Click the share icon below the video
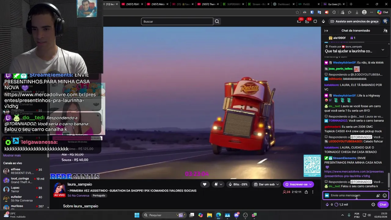Image resolution: width=391 pixels, height=220 pixels. click(306, 192)
